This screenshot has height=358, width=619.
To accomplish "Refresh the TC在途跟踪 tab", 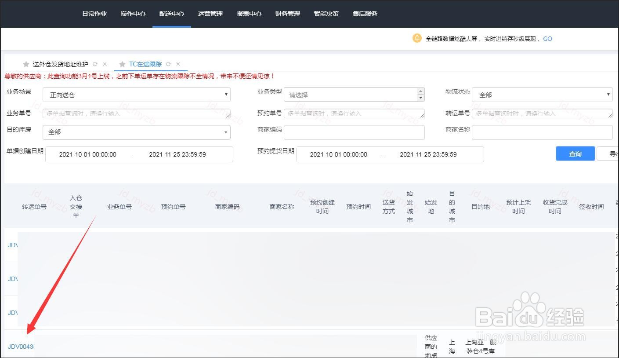I will pyautogui.click(x=168, y=64).
